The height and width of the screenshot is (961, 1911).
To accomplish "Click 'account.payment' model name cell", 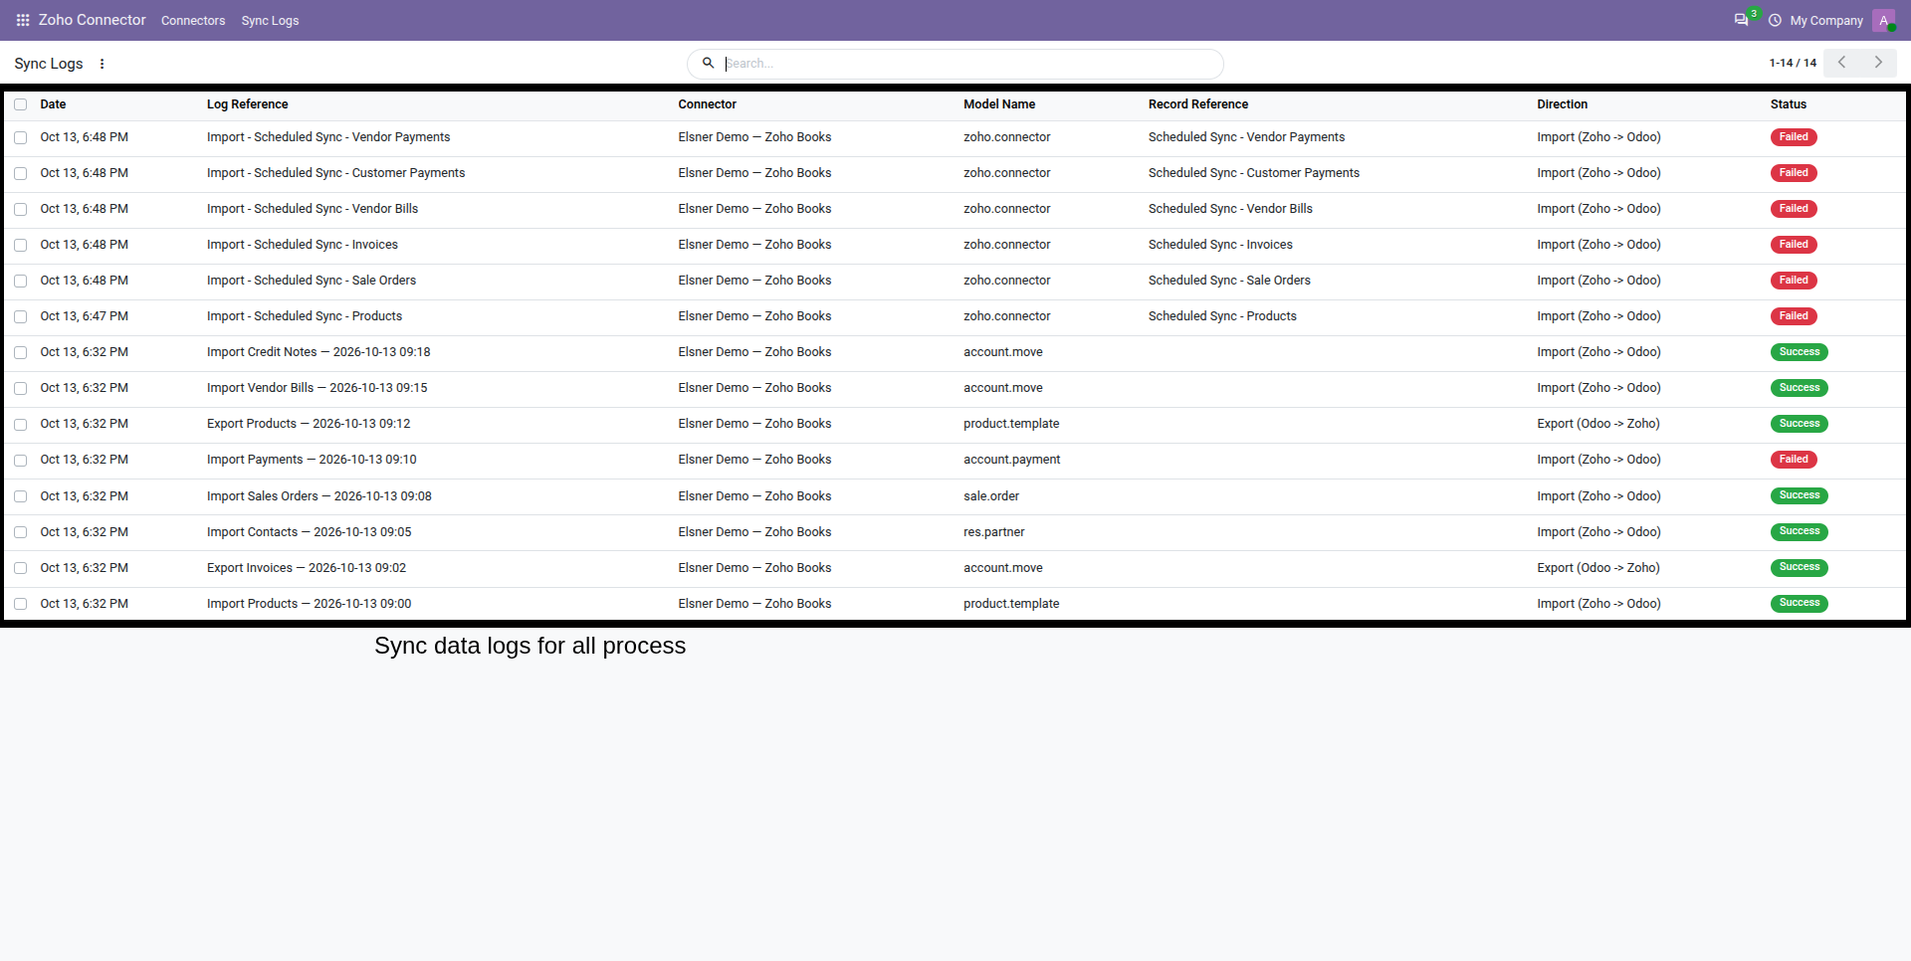I will coord(1011,460).
